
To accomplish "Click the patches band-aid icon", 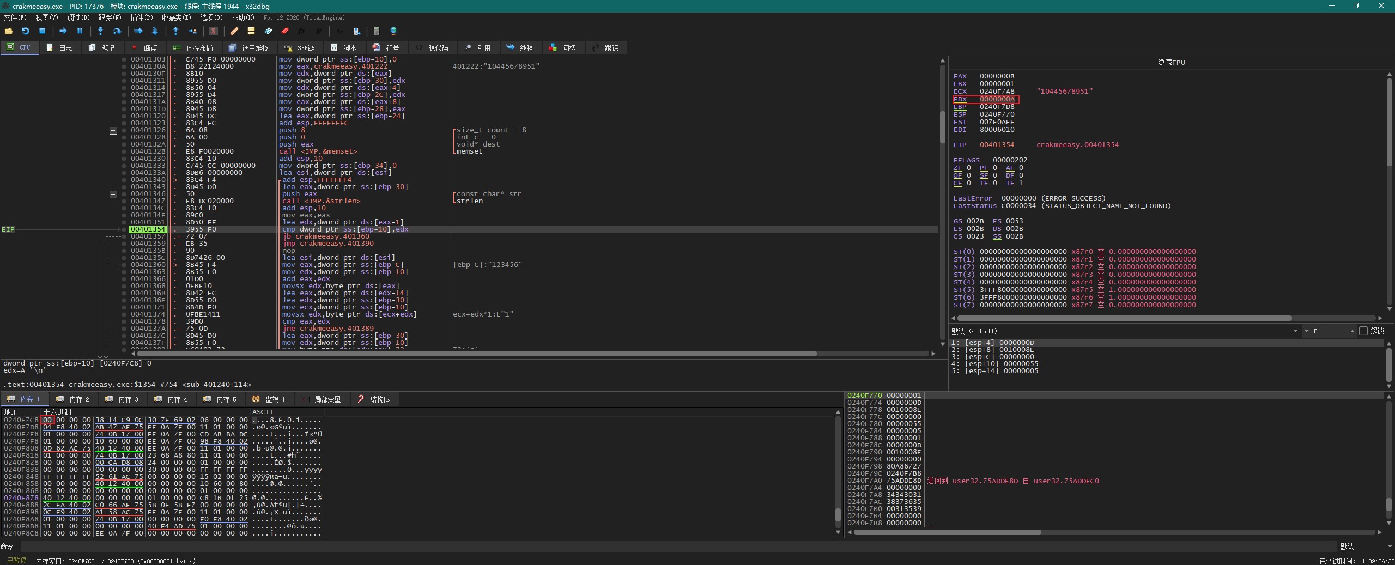I will tap(234, 31).
